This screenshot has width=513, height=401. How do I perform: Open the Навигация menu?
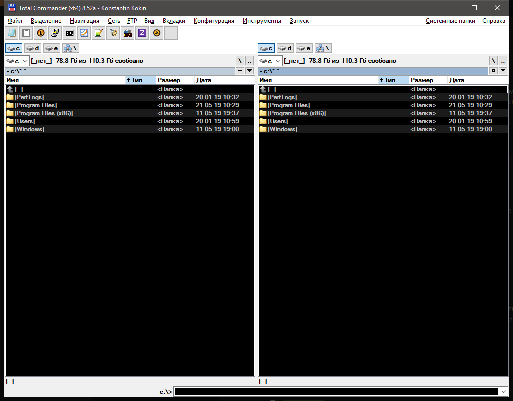(84, 20)
